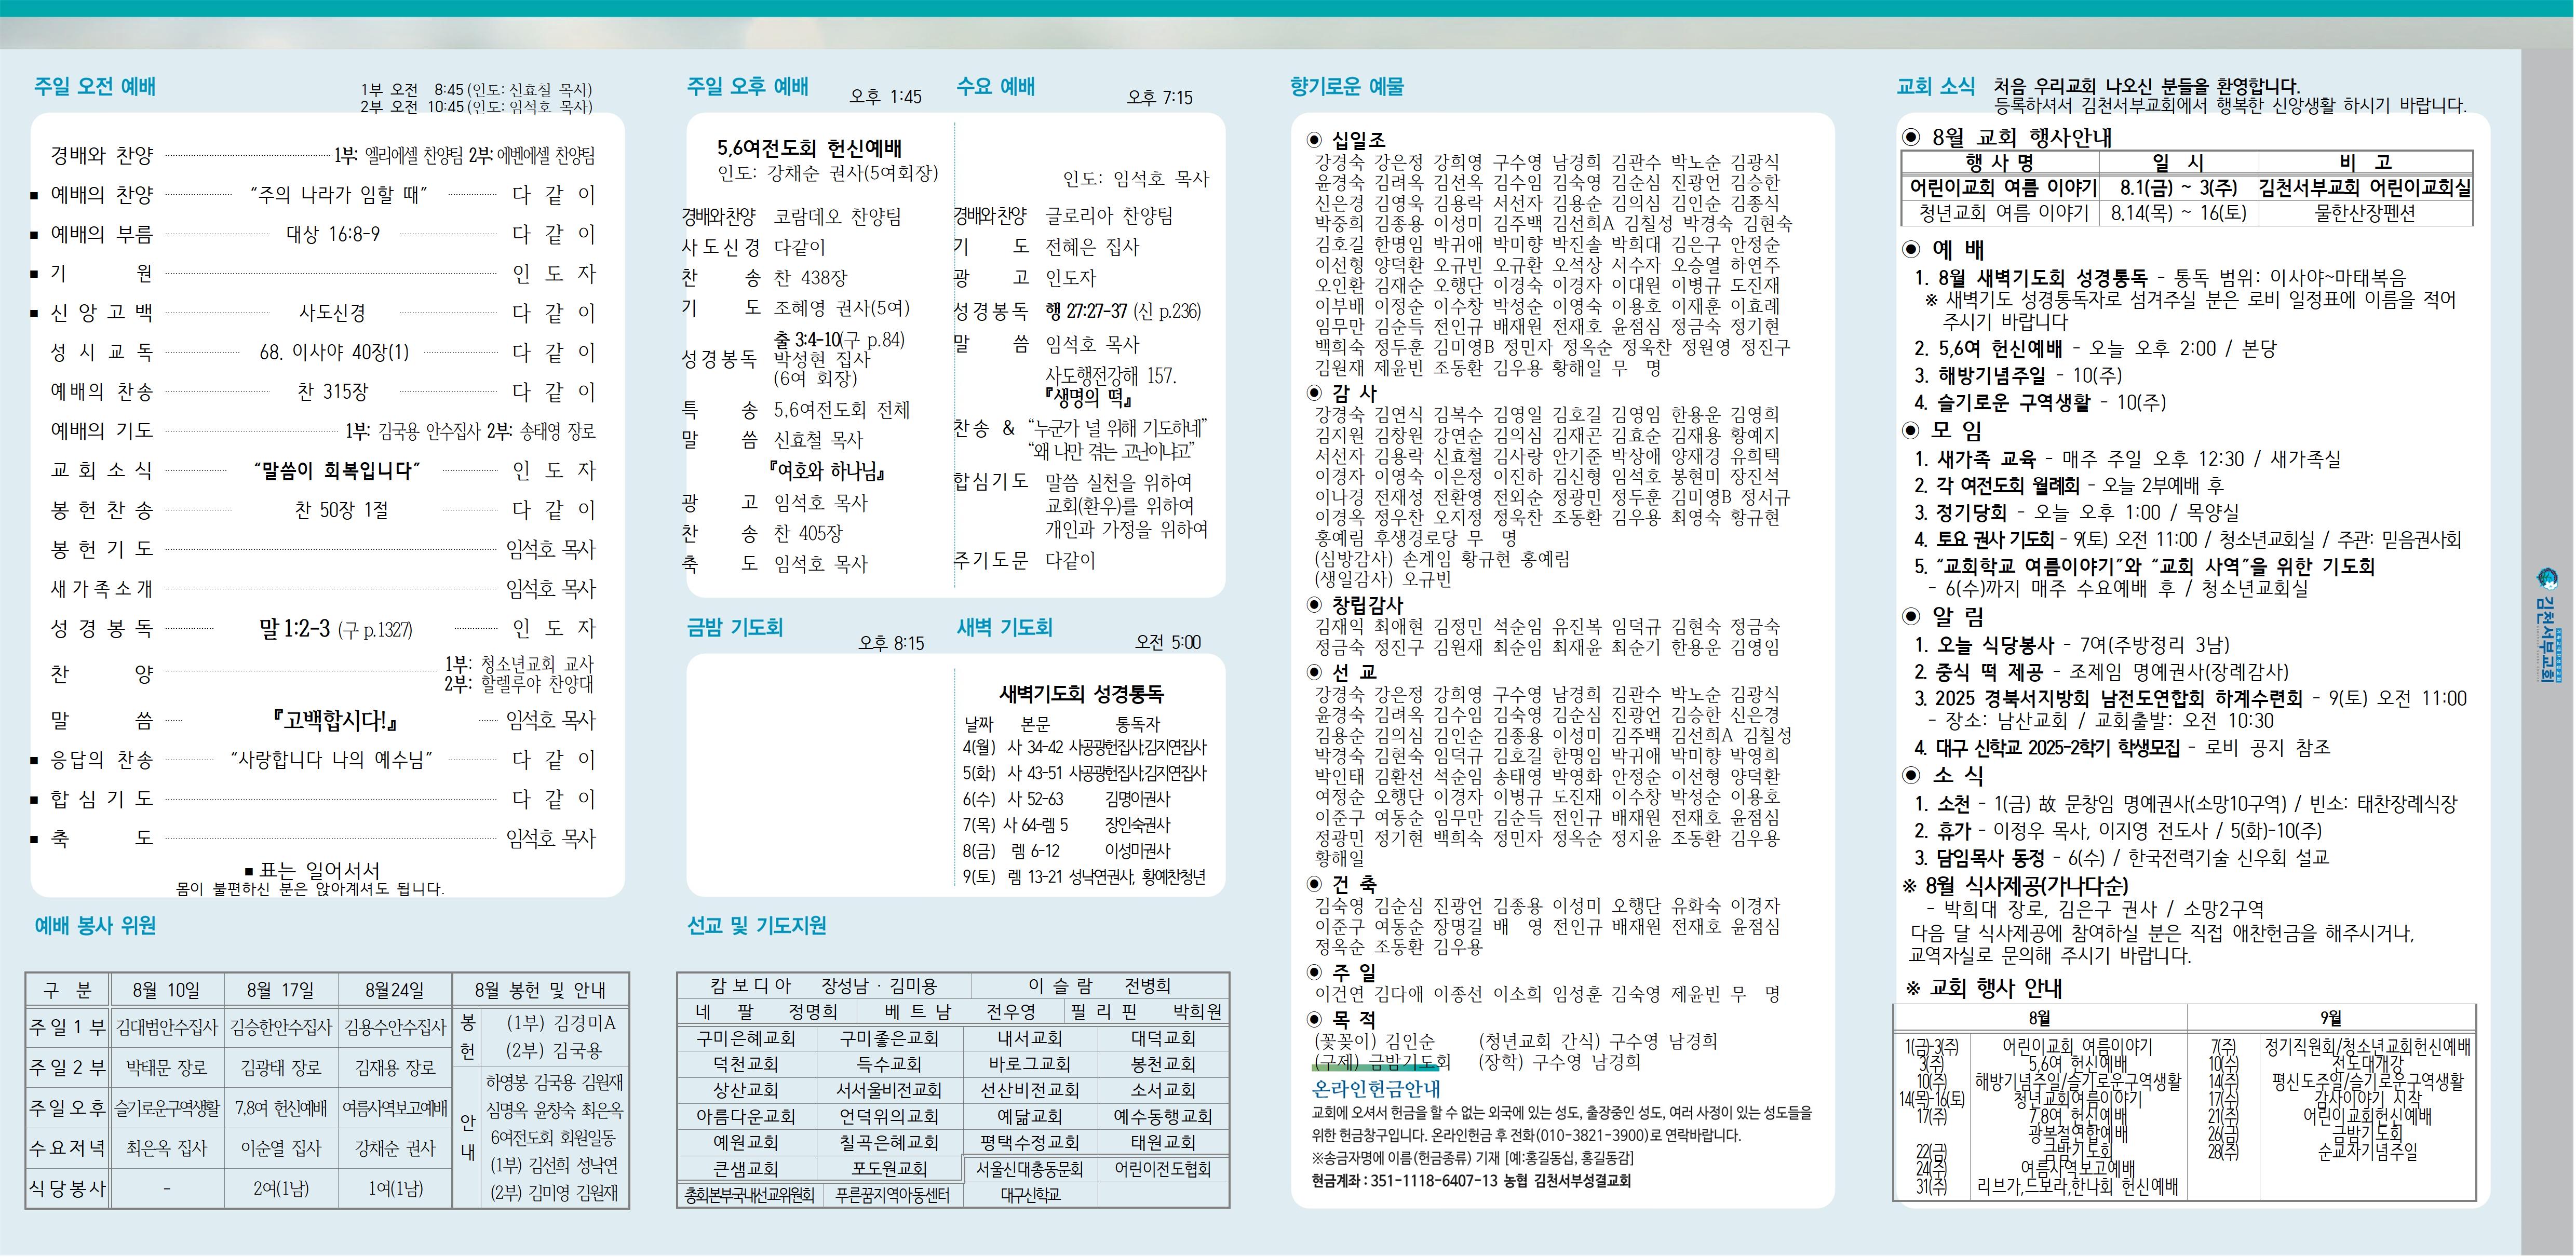The image size is (2576, 1257).
Task: Click the '어린이전도협회' cell
Action: tap(1163, 1168)
